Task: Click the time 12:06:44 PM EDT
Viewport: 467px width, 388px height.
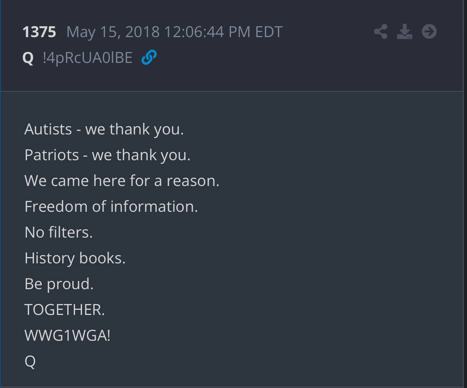Action: [x=223, y=32]
